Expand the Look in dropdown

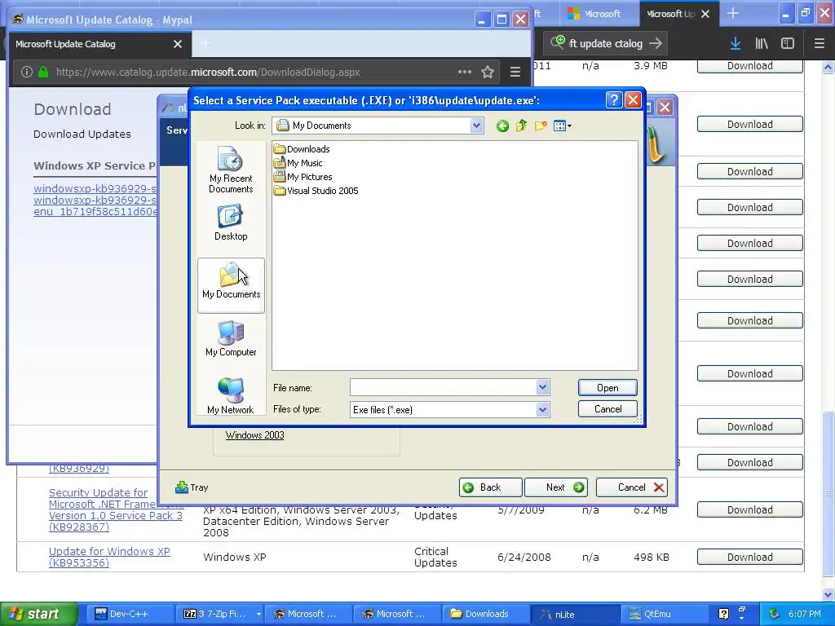coord(476,126)
